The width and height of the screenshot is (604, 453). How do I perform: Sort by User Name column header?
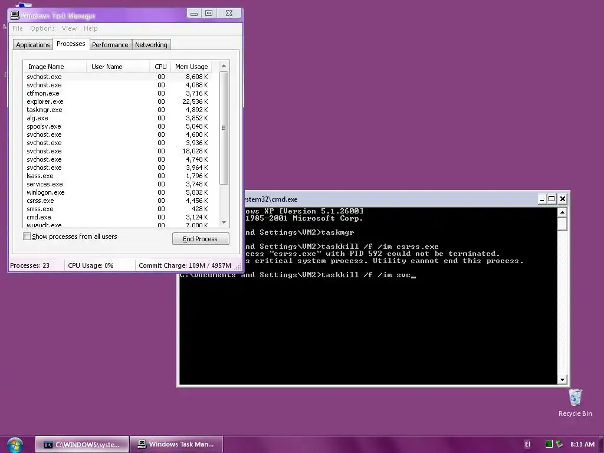click(118, 67)
